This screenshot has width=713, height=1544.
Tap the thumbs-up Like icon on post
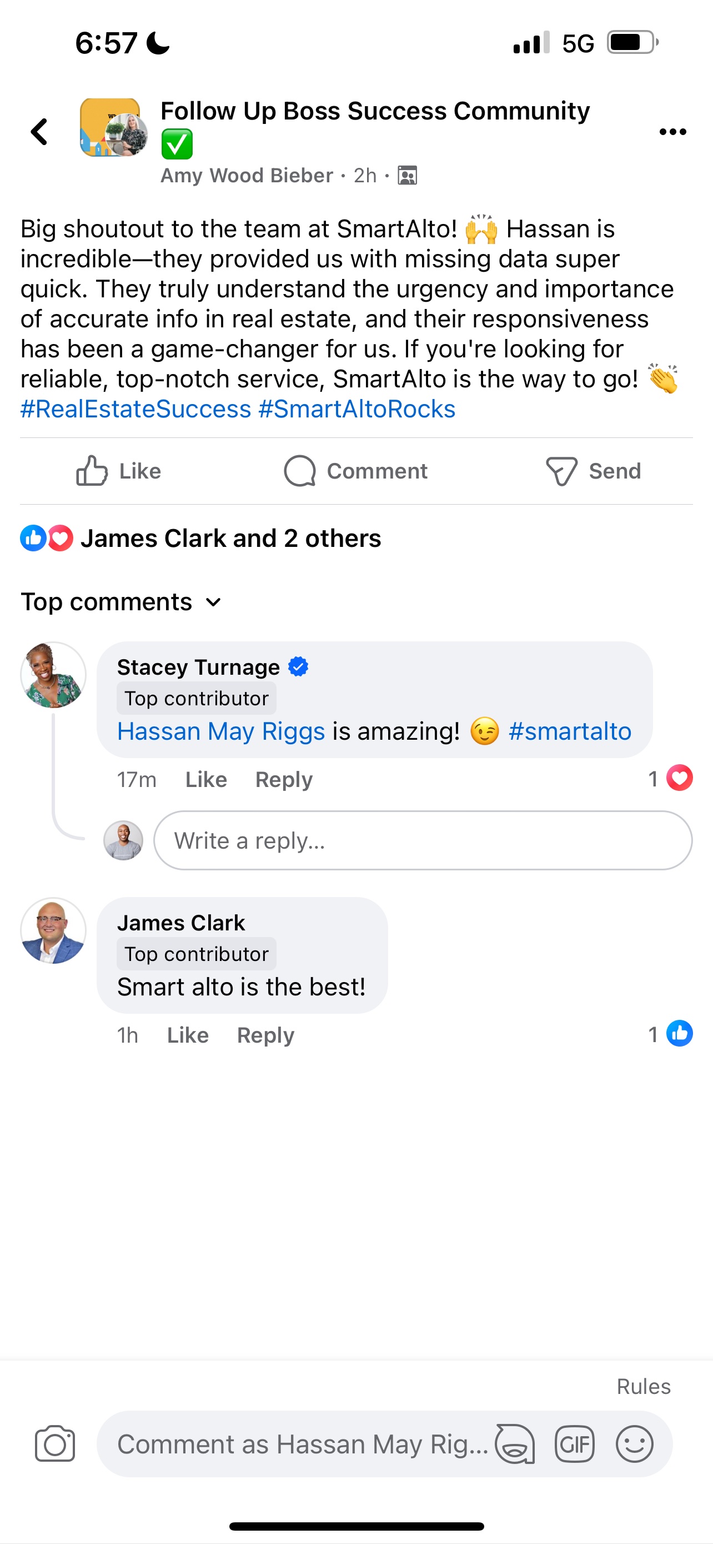[x=92, y=471]
